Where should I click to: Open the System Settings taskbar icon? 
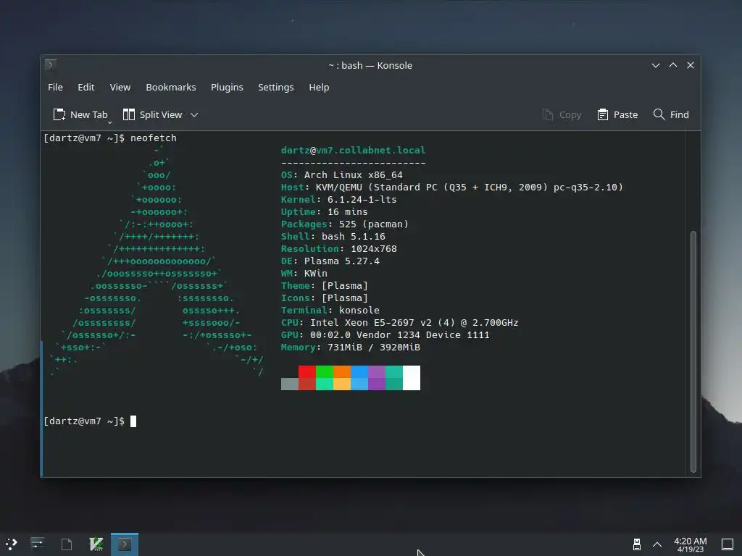click(38, 544)
